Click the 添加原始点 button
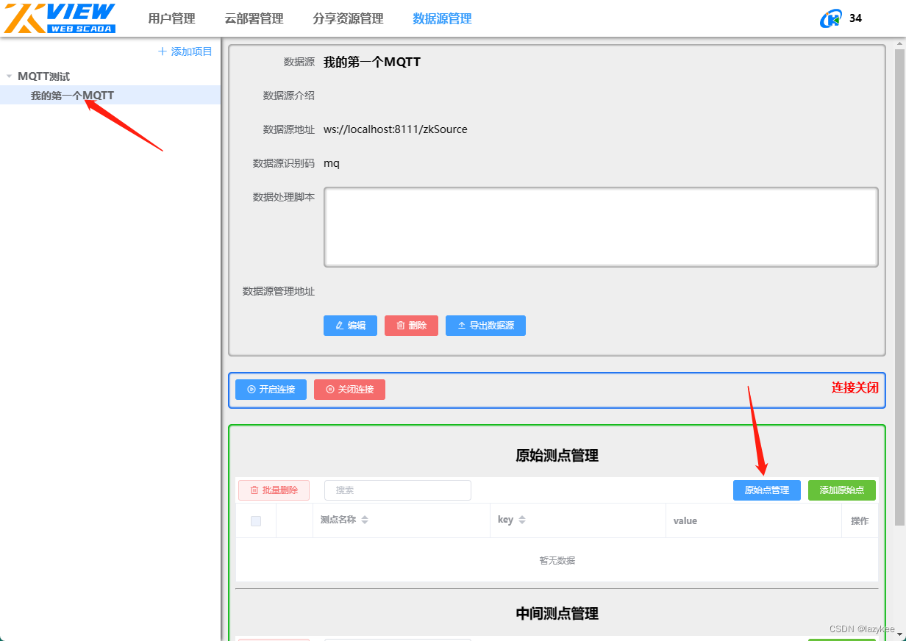The height and width of the screenshot is (641, 906). click(x=841, y=490)
